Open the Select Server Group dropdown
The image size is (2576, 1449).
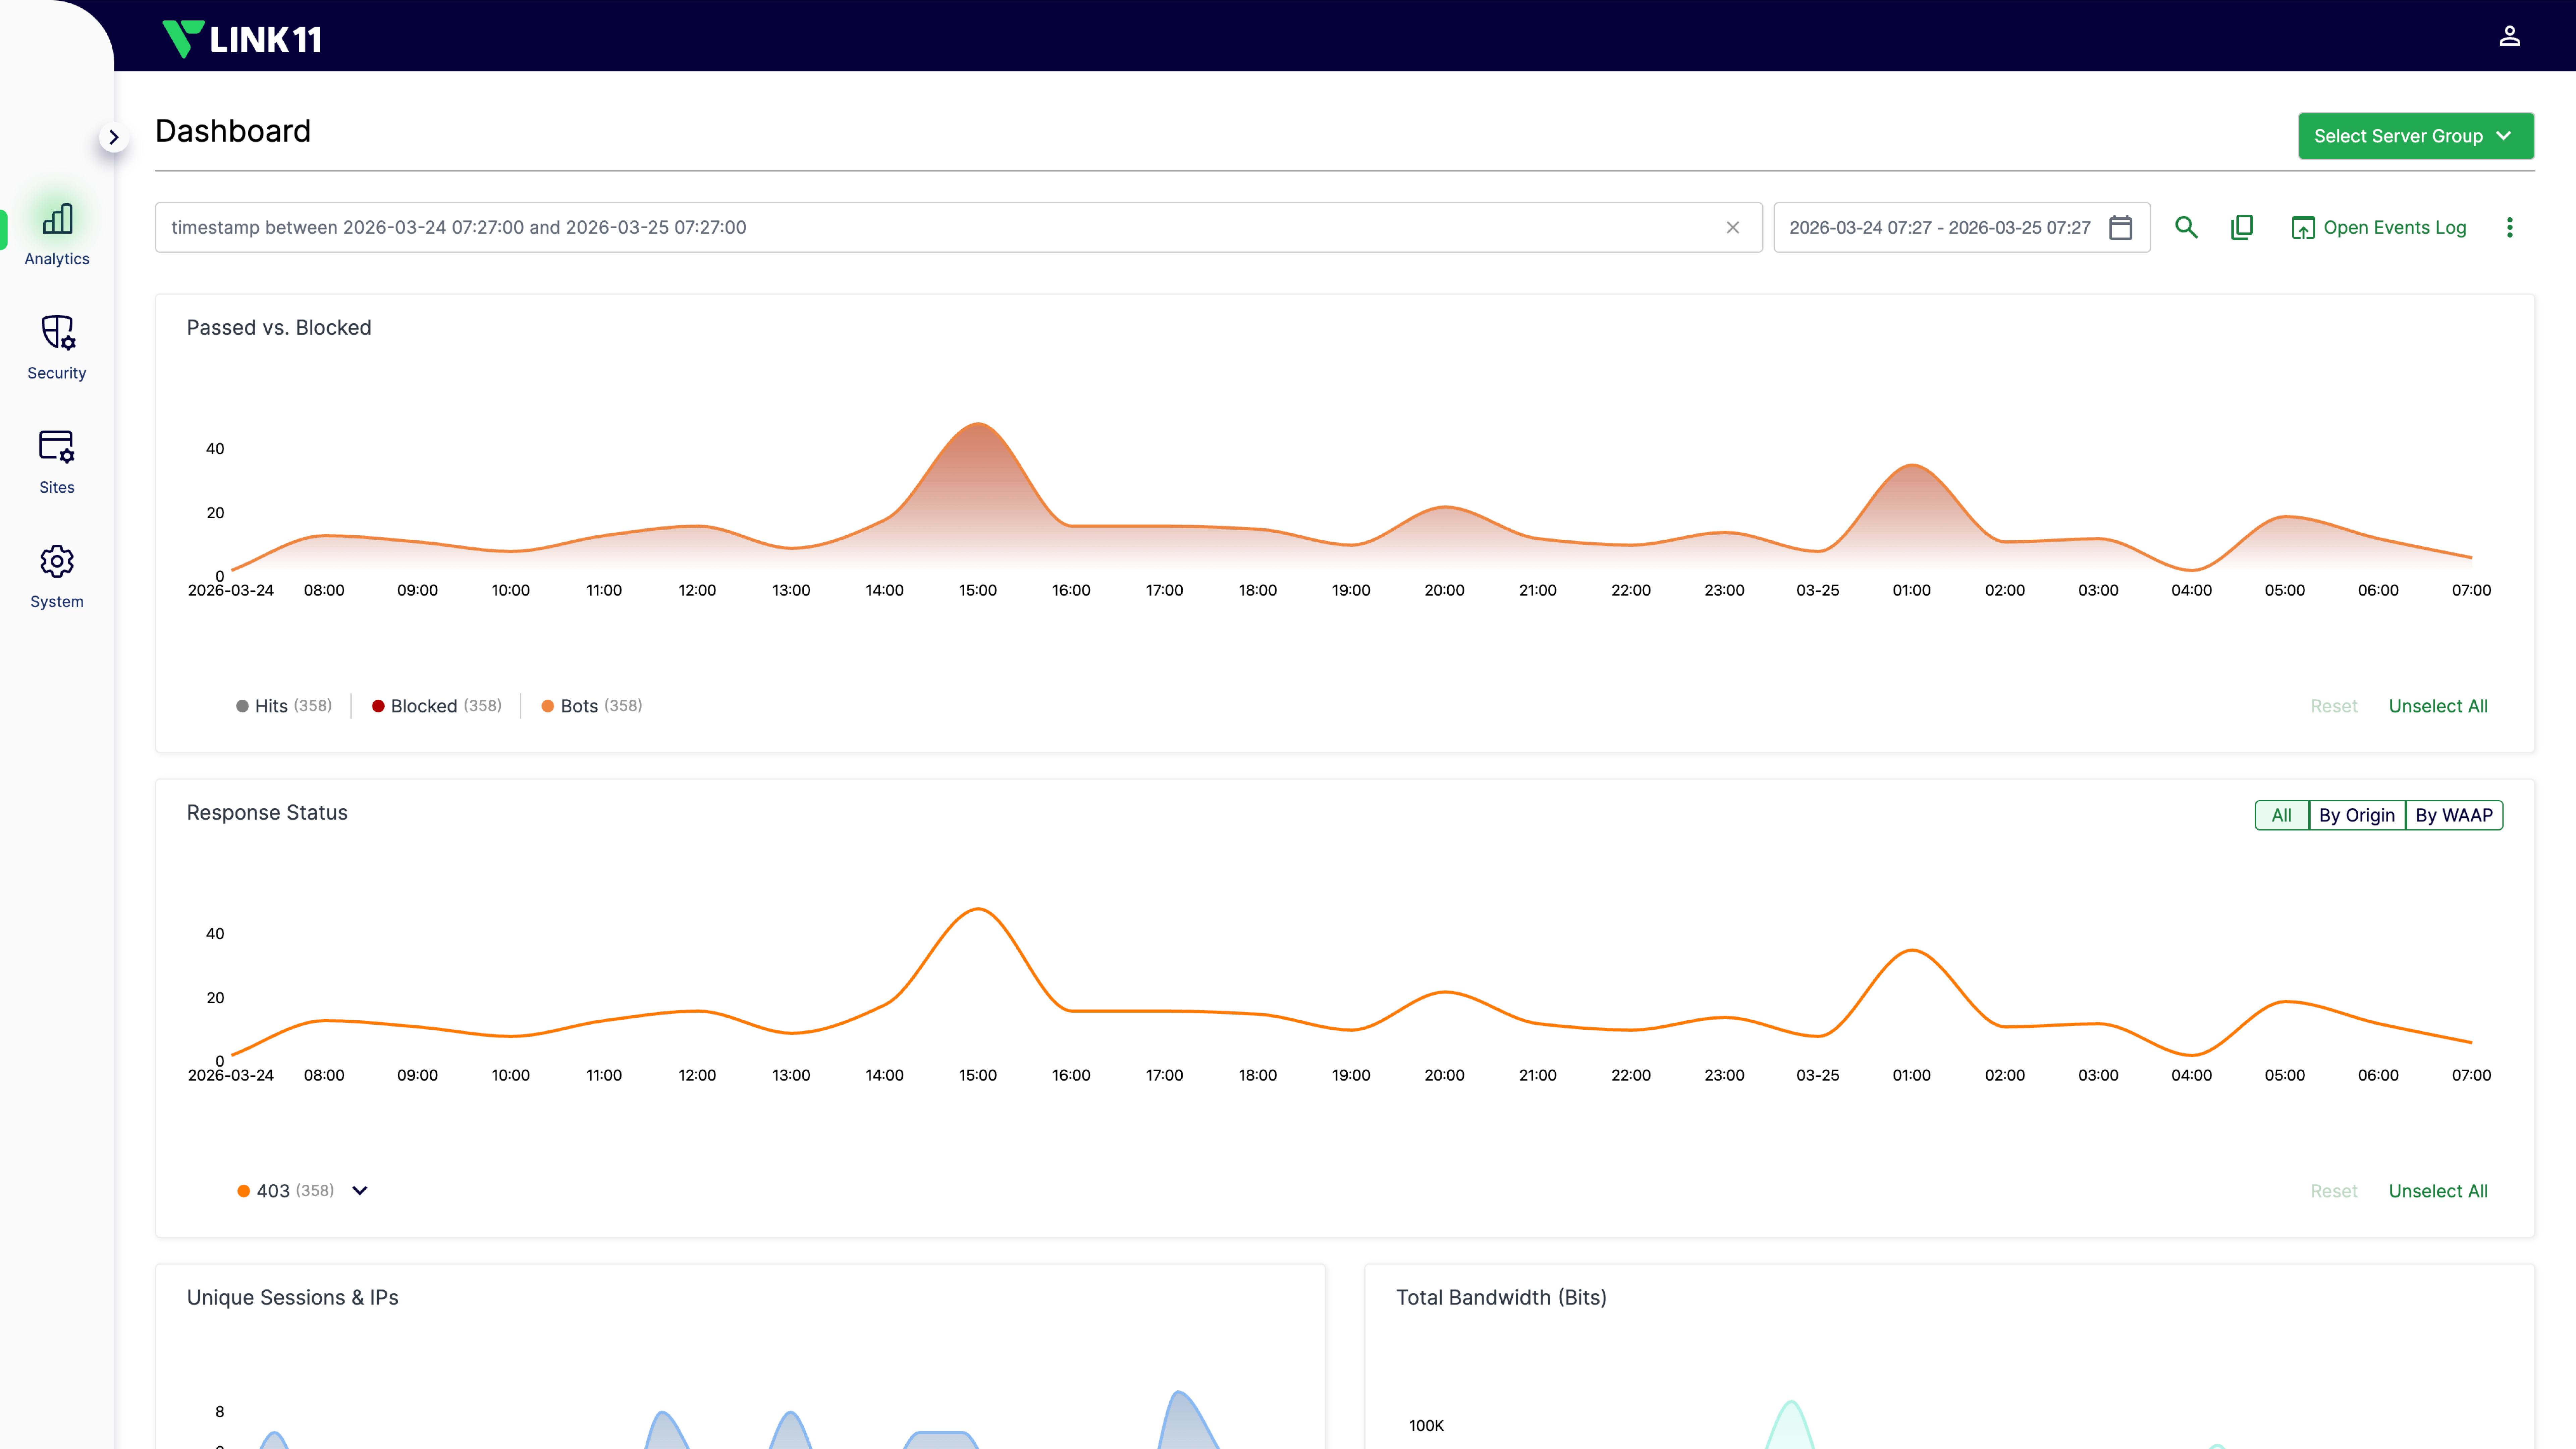tap(2415, 136)
